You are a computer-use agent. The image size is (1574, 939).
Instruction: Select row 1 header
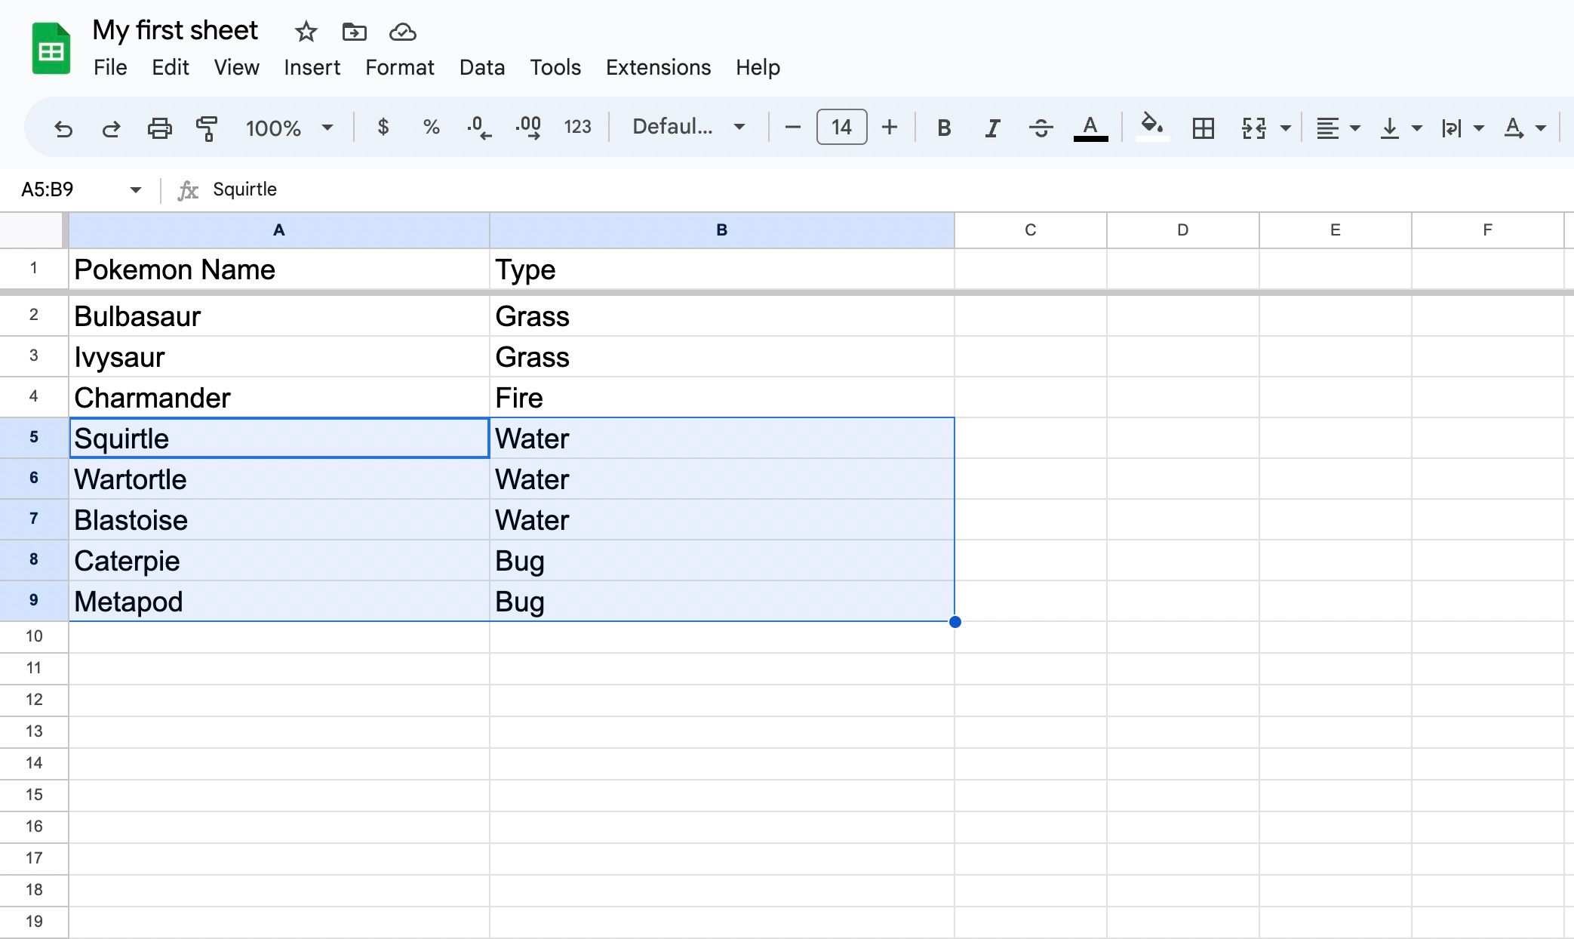pyautogui.click(x=34, y=269)
